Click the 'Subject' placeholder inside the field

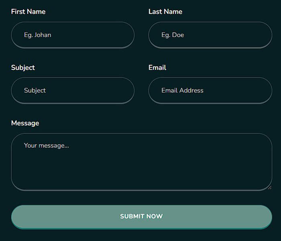35,90
